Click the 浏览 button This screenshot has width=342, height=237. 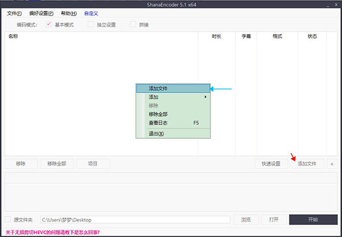click(x=246, y=219)
